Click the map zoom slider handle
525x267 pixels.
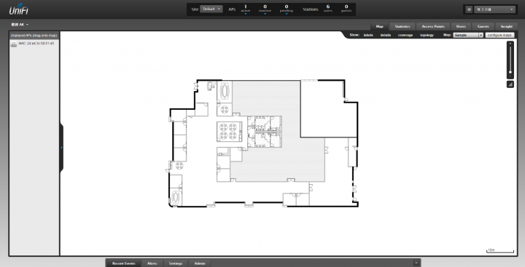click(510, 72)
